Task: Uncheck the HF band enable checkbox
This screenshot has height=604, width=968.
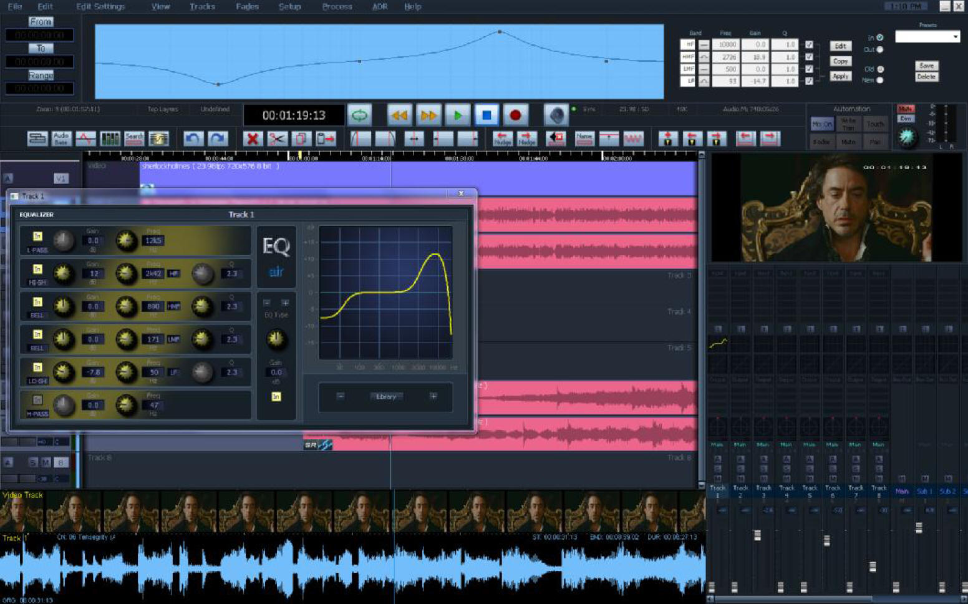Action: click(x=809, y=45)
